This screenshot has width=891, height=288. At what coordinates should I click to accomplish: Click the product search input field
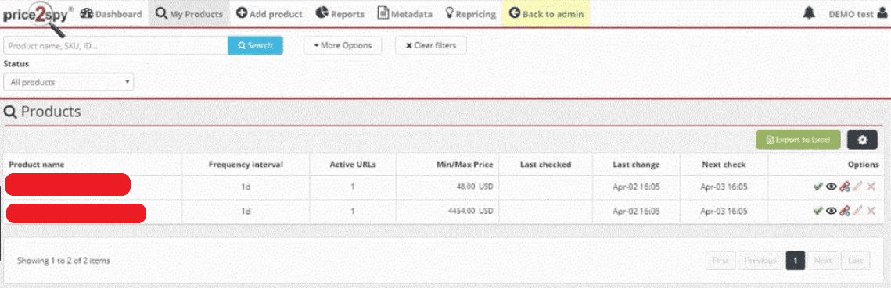tap(116, 45)
